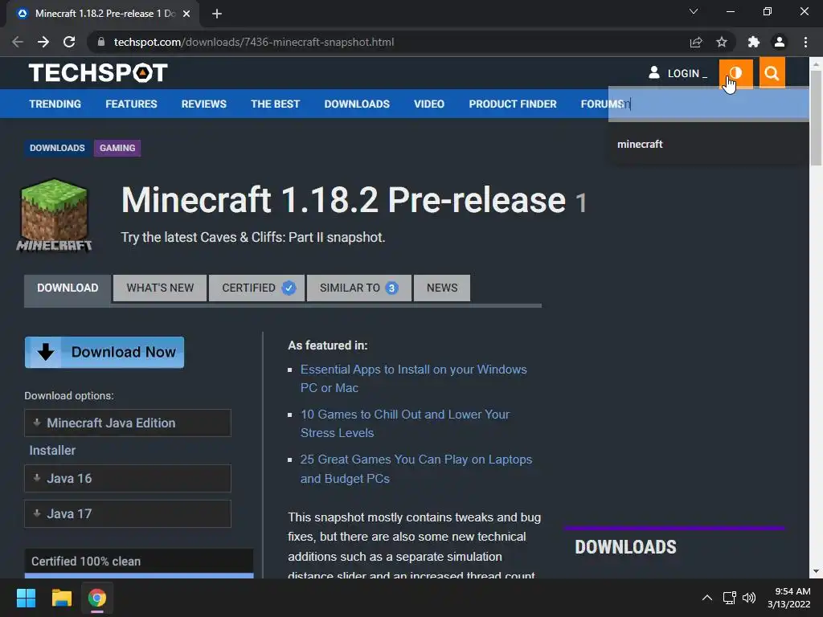
Task: Open the TRENDING nav menu
Action: click(55, 104)
